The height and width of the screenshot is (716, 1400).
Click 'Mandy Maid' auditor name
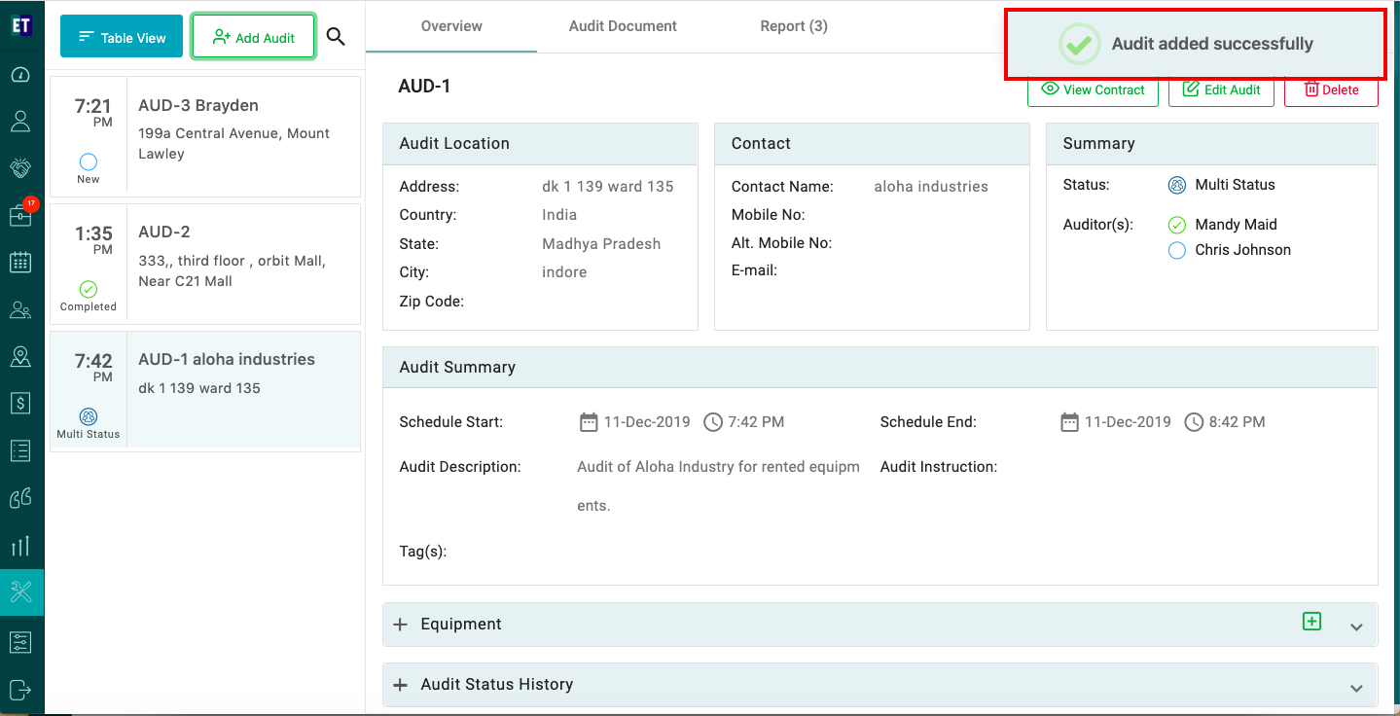[1236, 225]
